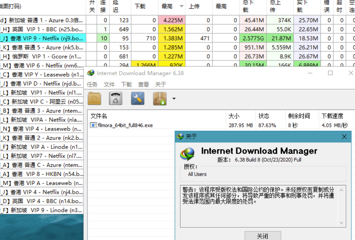Click the package download icon in IDM toolbar

[x=160, y=99]
